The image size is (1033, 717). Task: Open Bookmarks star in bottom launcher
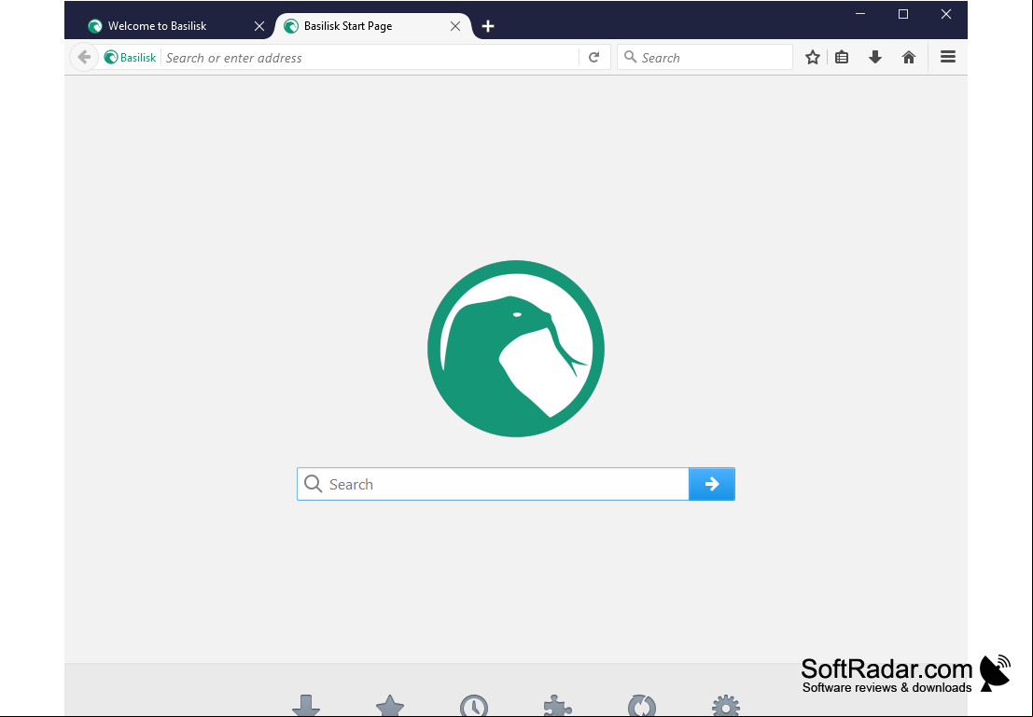coord(390,705)
